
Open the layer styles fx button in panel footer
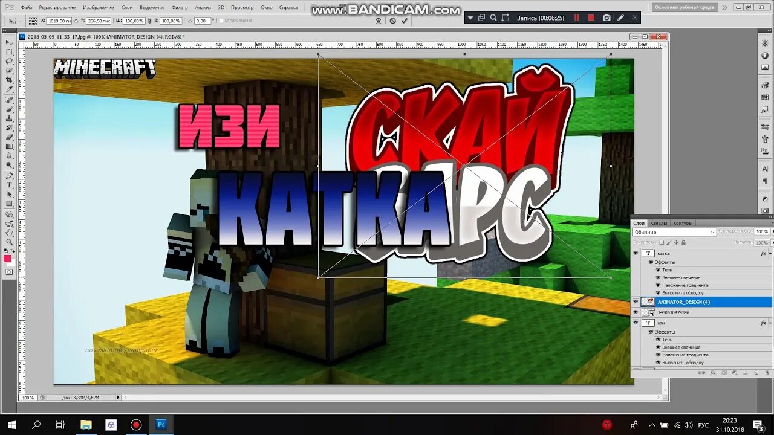tap(713, 373)
